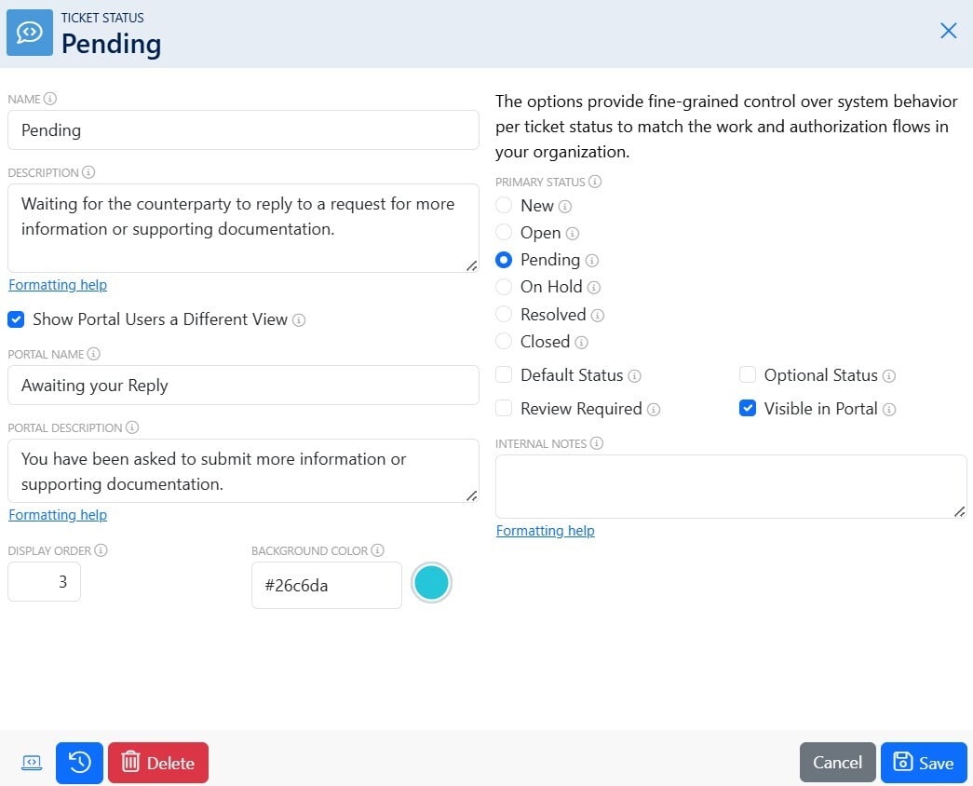Click the info icon beside On Hold
Screen dimensions: 973x786
[594, 288]
